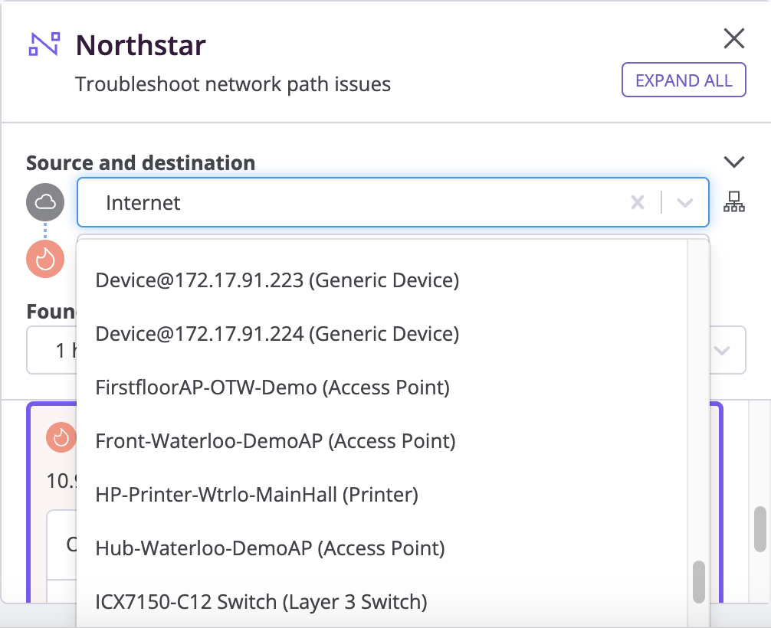Select HP-Printer-Wtrlo-MainHall printer
The height and width of the screenshot is (628, 771).
(255, 495)
